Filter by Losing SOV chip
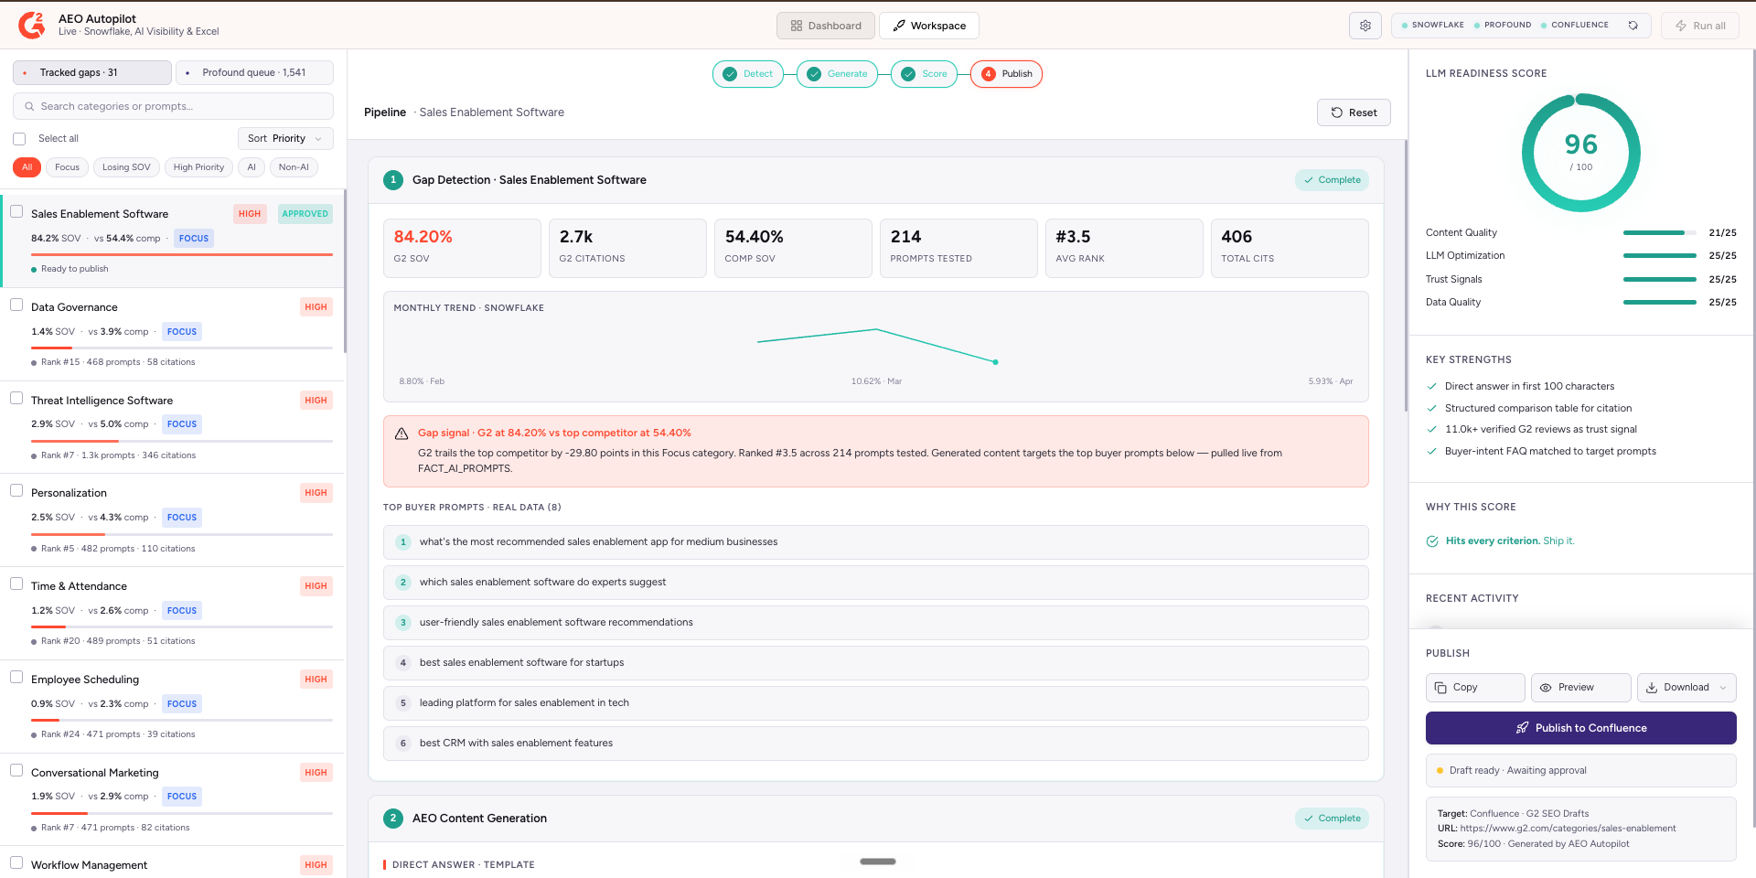 click(126, 167)
